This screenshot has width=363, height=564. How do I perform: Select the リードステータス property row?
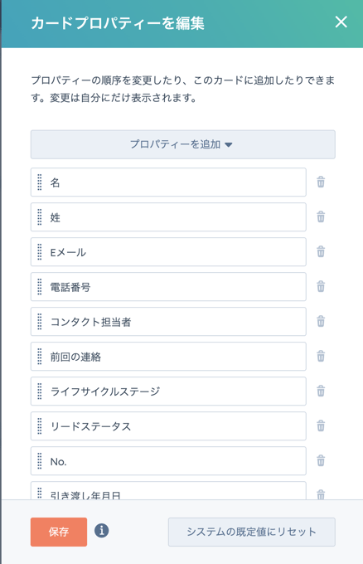(168, 425)
